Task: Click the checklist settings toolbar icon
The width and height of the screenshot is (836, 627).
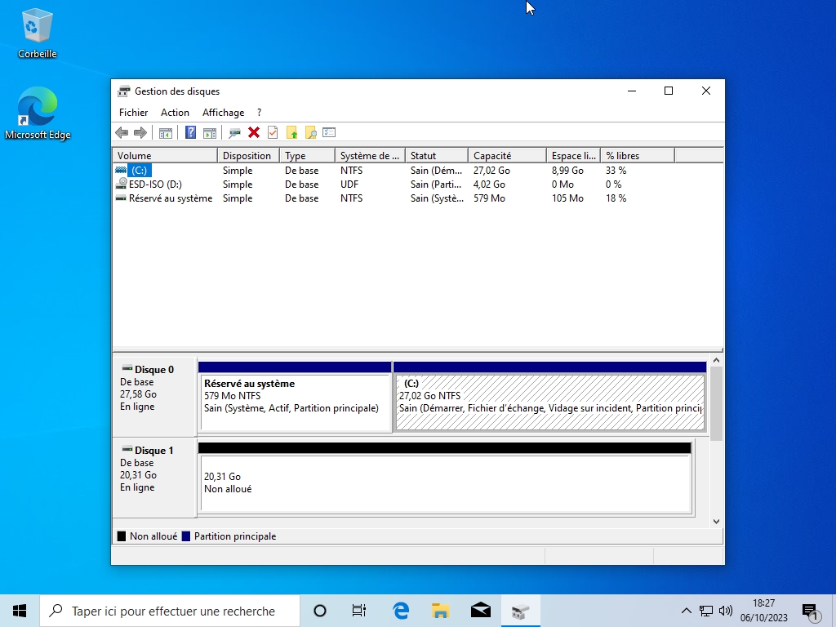Action: click(329, 132)
